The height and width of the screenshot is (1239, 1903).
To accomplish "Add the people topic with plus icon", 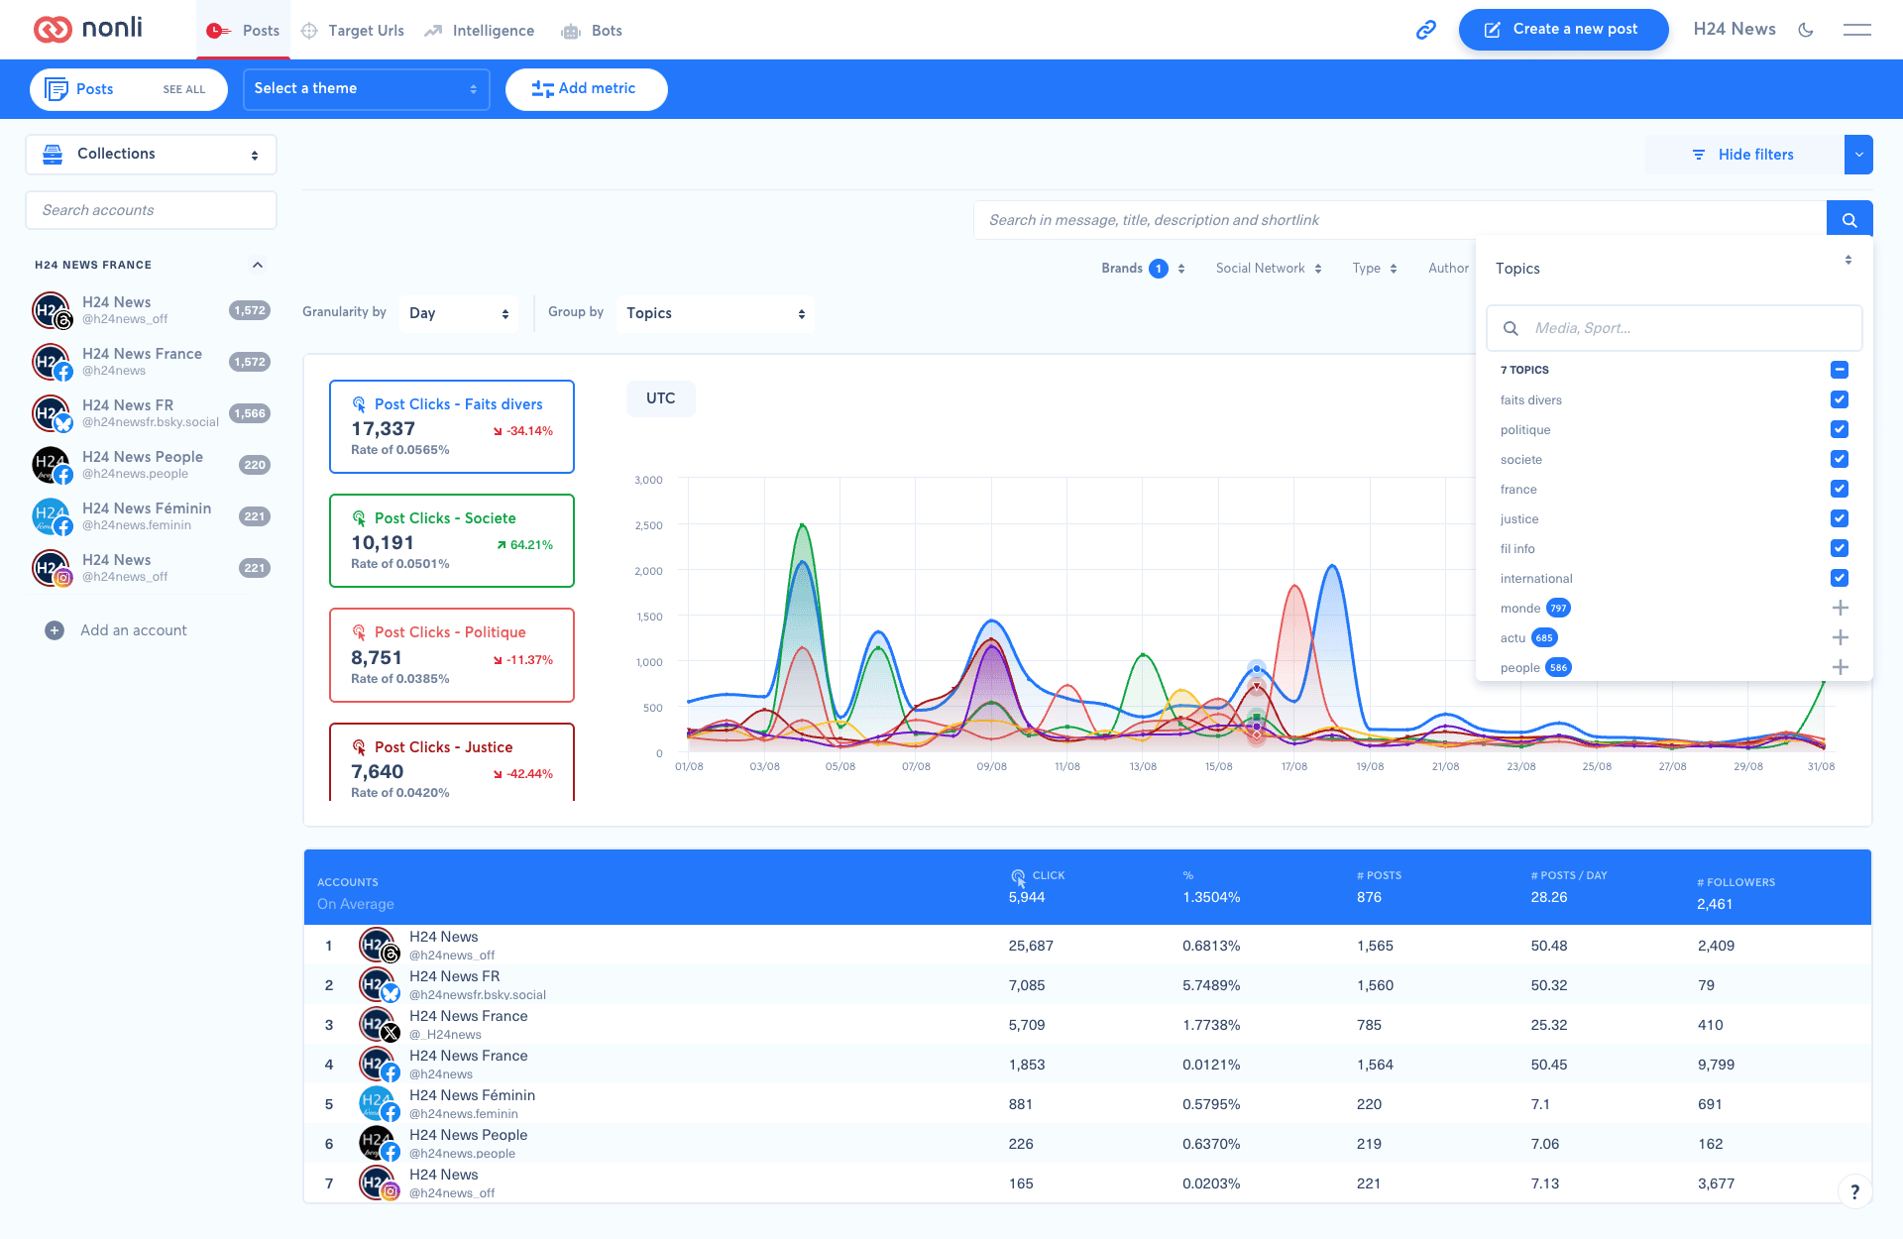I will (x=1840, y=667).
